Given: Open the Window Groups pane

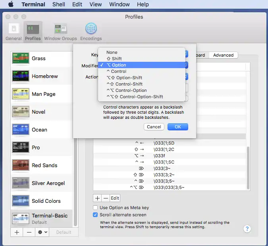Looking at the screenshot, I should click(x=60, y=32).
